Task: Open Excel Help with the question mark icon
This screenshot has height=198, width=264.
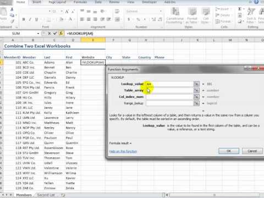Action: [x=256, y=2]
